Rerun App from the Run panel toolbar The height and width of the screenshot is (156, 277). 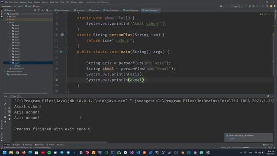[5, 100]
